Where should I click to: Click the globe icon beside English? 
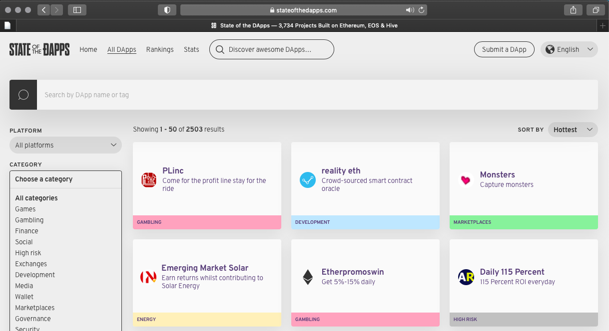(550, 49)
